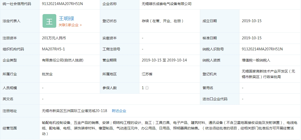Click the info icon beside 参保人数 value
The width and height of the screenshot is (301, 140).
[x=147, y=88]
